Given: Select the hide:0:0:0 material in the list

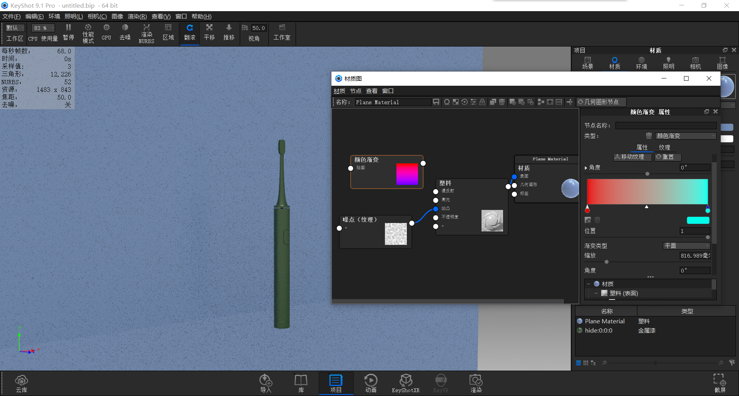Looking at the screenshot, I should [x=599, y=330].
